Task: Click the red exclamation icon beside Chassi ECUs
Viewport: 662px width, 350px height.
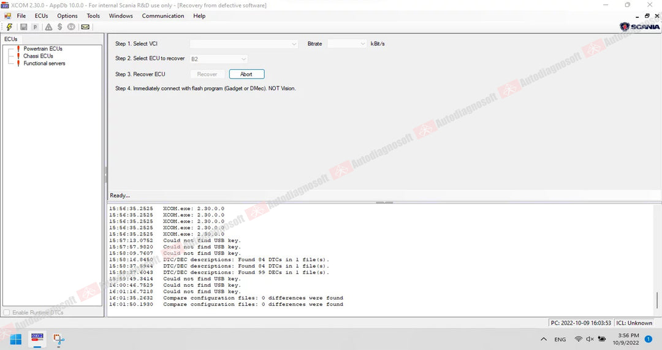Action: (x=18, y=56)
